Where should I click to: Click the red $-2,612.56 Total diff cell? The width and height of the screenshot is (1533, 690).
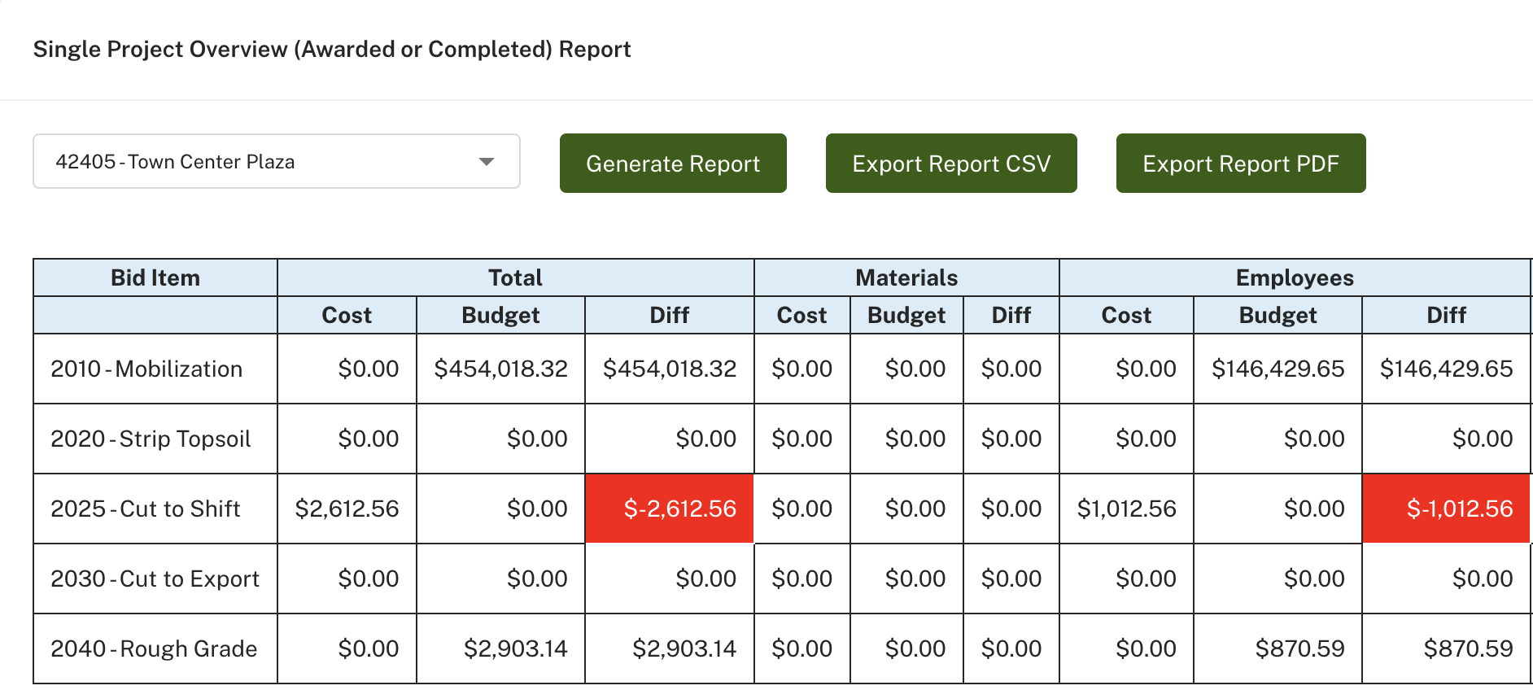point(670,509)
